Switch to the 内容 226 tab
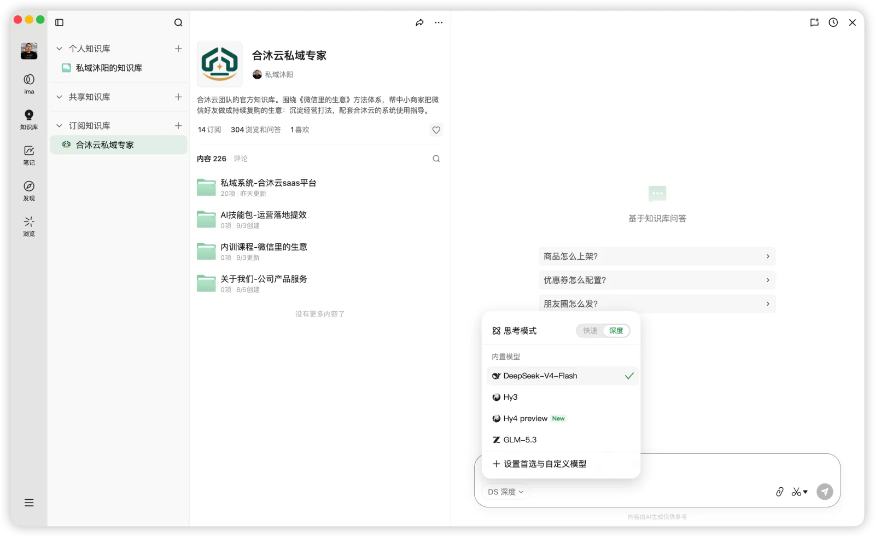This screenshot has height=537, width=875. [212, 159]
